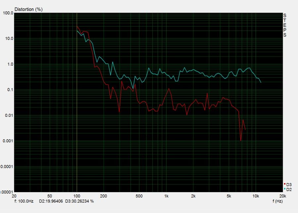Image resolution: width=298 pixels, height=213 pixels.
Task: Click the 0.001 distortion axis label
Action: pos(8,141)
